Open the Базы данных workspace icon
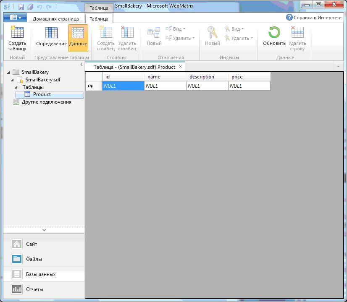Screen dimensions: 347x302 click(17, 274)
